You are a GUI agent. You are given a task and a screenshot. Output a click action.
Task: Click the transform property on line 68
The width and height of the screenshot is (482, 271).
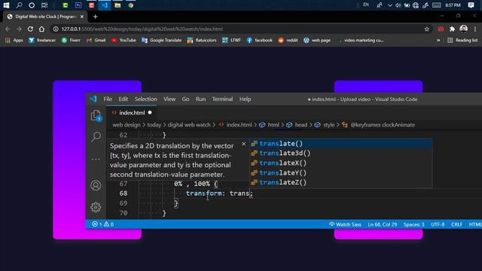tap(204, 193)
